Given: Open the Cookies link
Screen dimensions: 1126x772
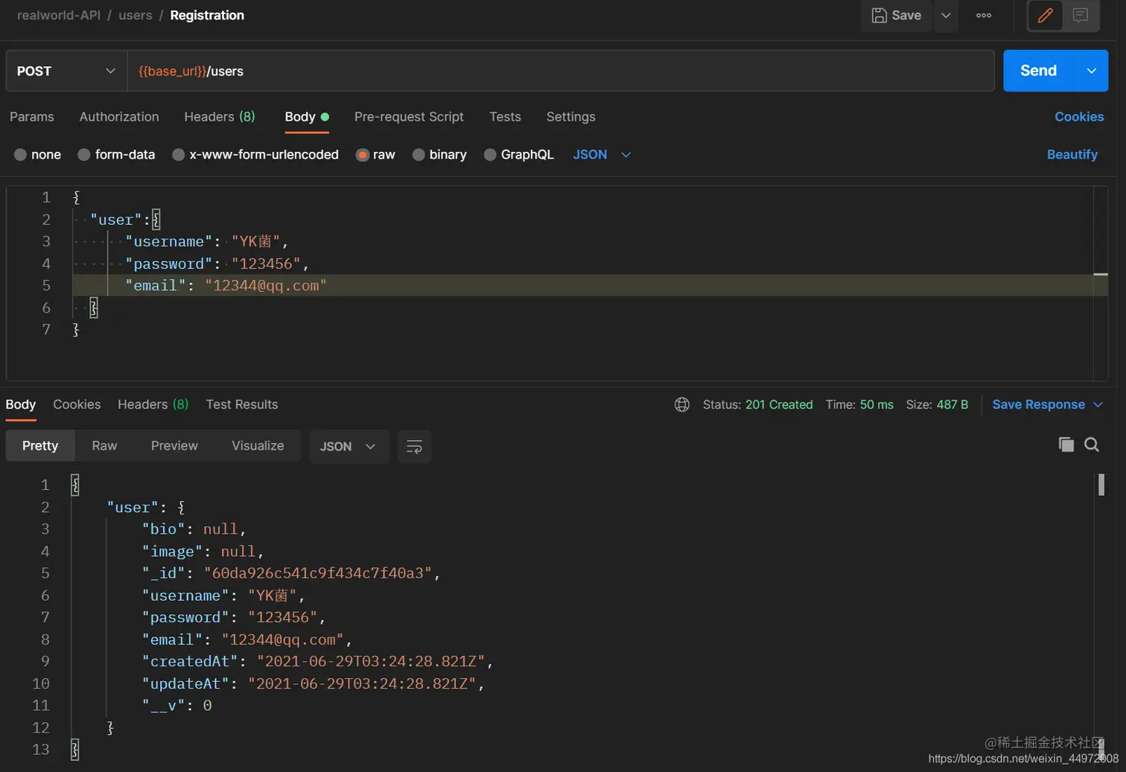Looking at the screenshot, I should pyautogui.click(x=1079, y=117).
